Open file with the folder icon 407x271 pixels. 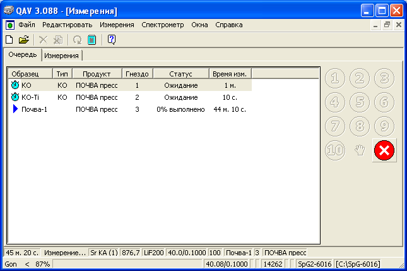pyautogui.click(x=24, y=40)
